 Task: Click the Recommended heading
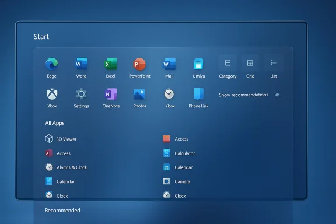[62, 210]
